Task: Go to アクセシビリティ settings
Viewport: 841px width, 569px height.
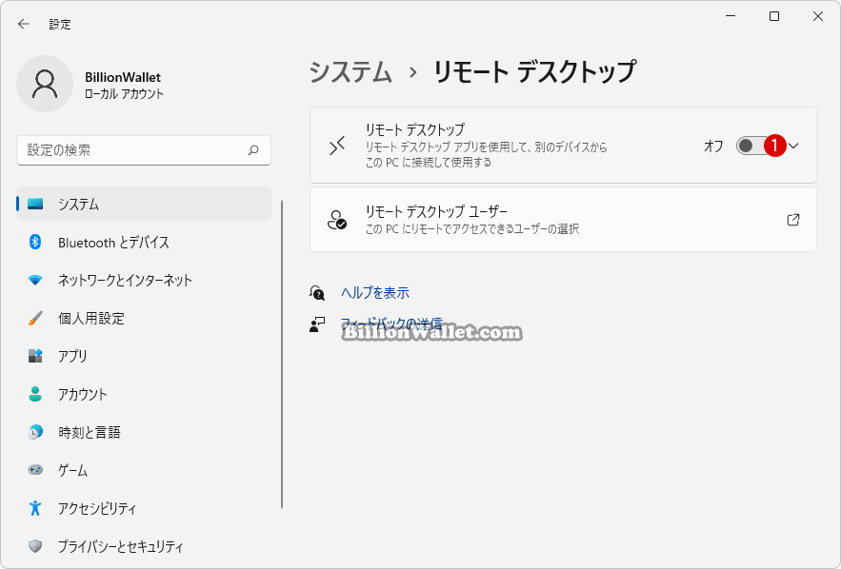Action: 144,508
